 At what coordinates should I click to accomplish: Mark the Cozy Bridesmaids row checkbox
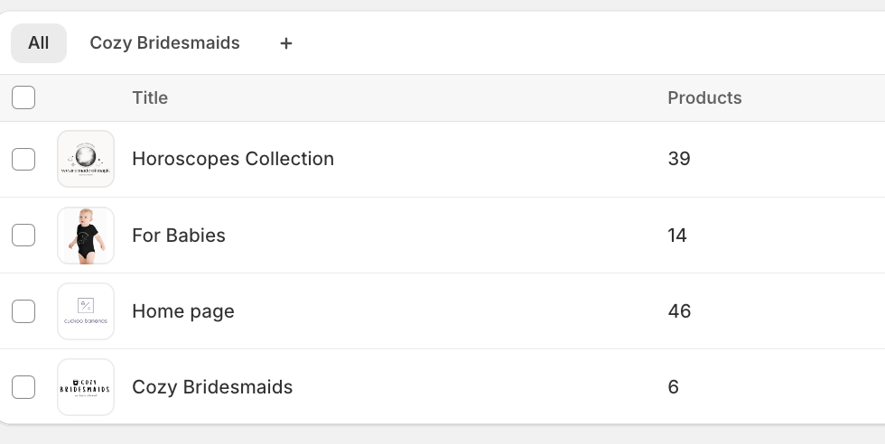point(23,387)
